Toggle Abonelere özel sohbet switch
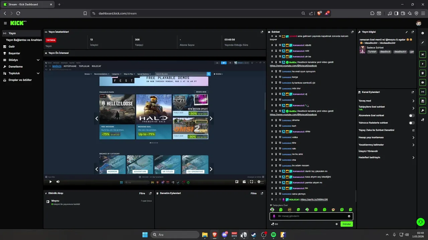The width and height of the screenshot is (428, 240). (412, 115)
